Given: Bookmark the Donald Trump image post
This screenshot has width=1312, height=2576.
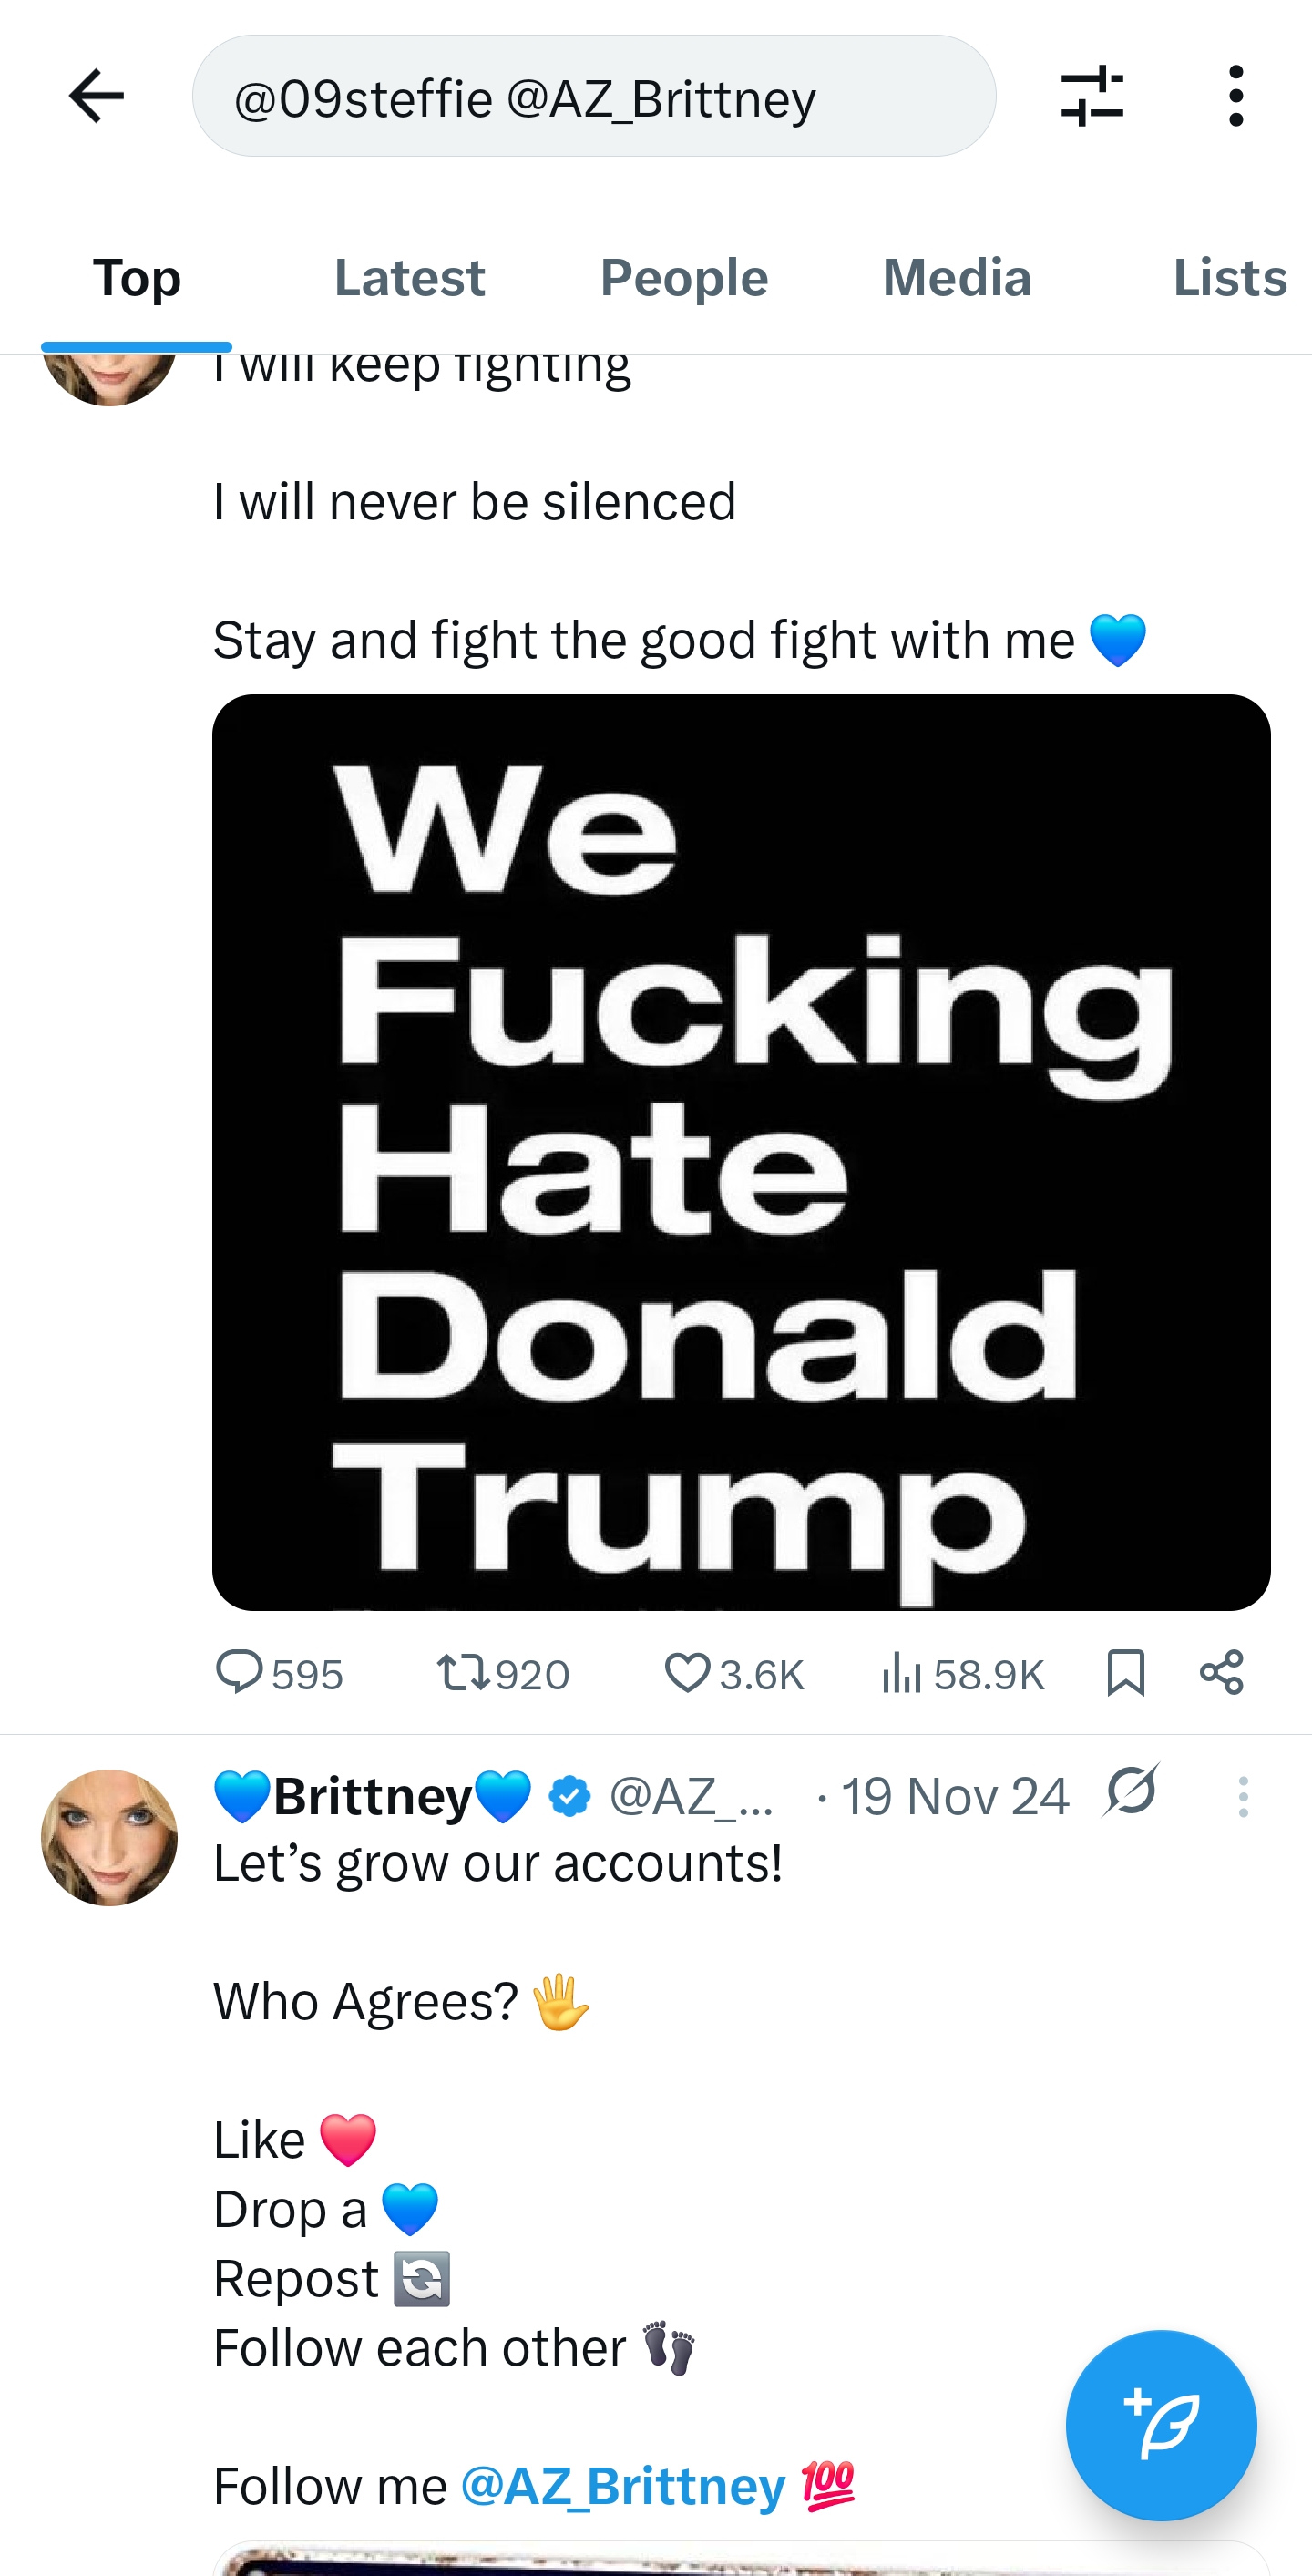Looking at the screenshot, I should (x=1125, y=1673).
